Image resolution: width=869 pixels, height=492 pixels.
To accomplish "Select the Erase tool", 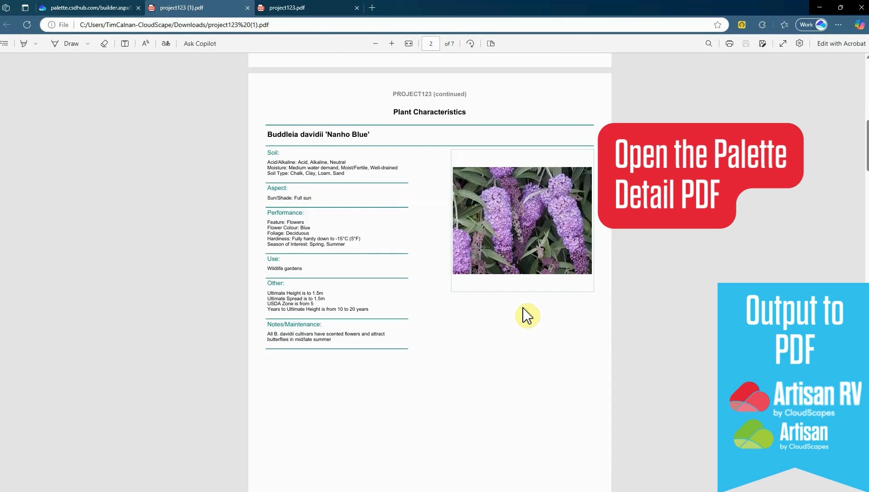I will 104,43.
